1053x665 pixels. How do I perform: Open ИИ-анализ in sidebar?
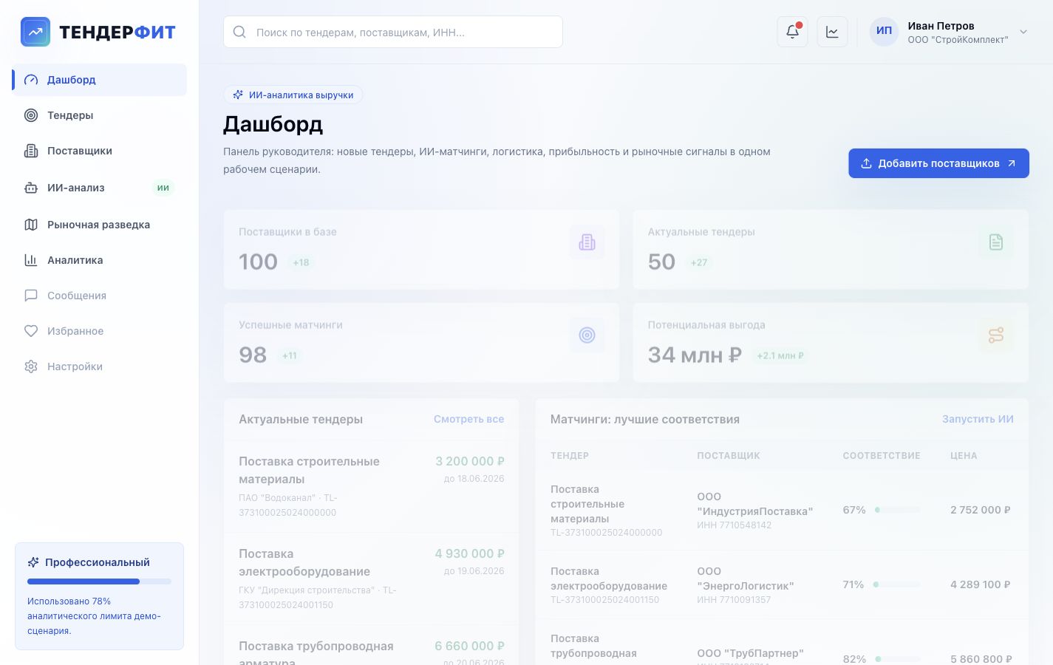[x=100, y=188]
